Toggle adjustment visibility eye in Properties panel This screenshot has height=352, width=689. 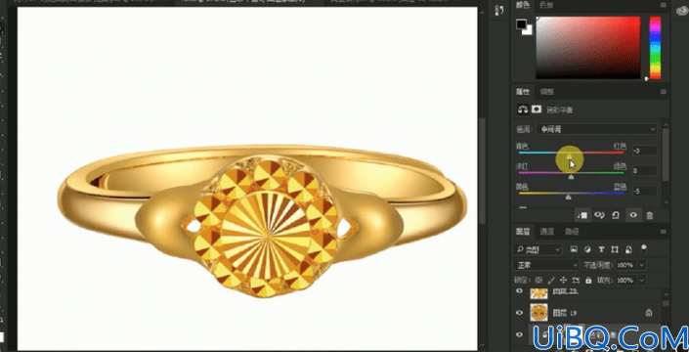tap(633, 215)
